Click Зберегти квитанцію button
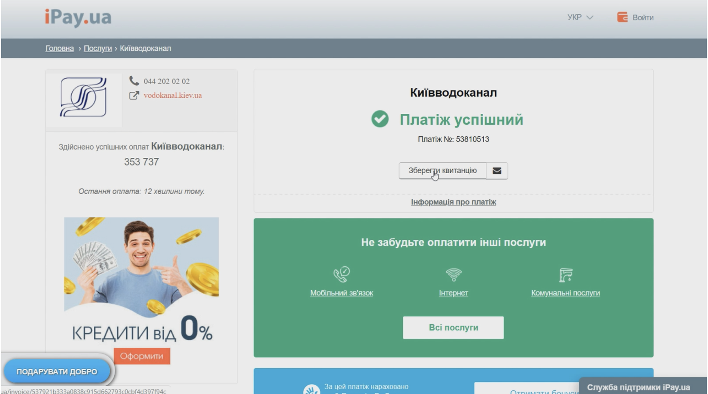 442,170
